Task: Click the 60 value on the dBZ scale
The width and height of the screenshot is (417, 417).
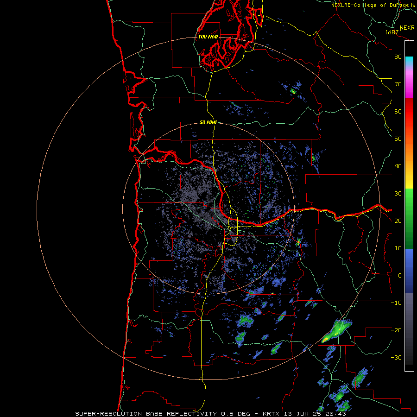Action: click(398, 112)
